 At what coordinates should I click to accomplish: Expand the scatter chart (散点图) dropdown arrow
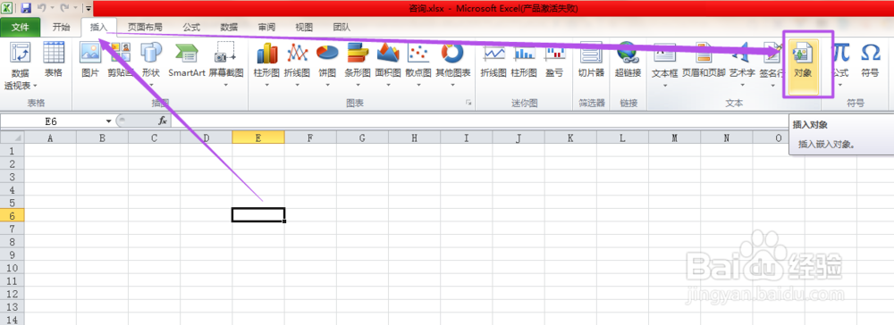click(x=418, y=86)
